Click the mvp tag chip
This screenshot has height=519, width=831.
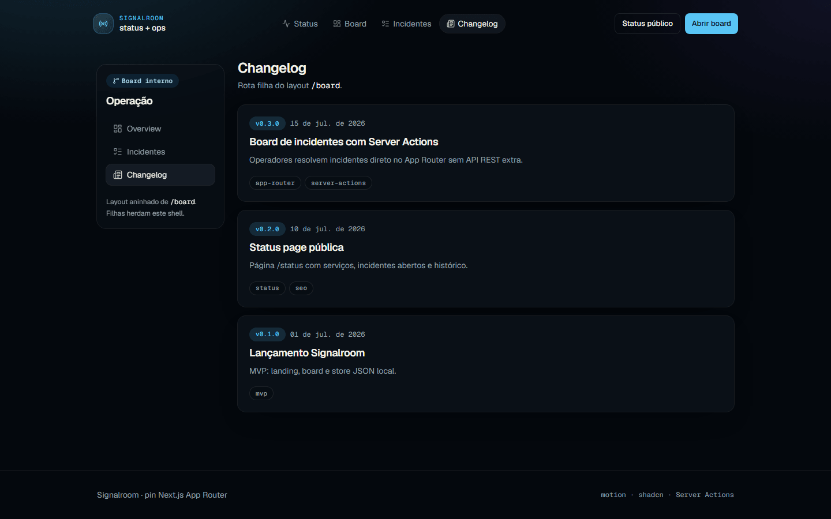(261, 393)
